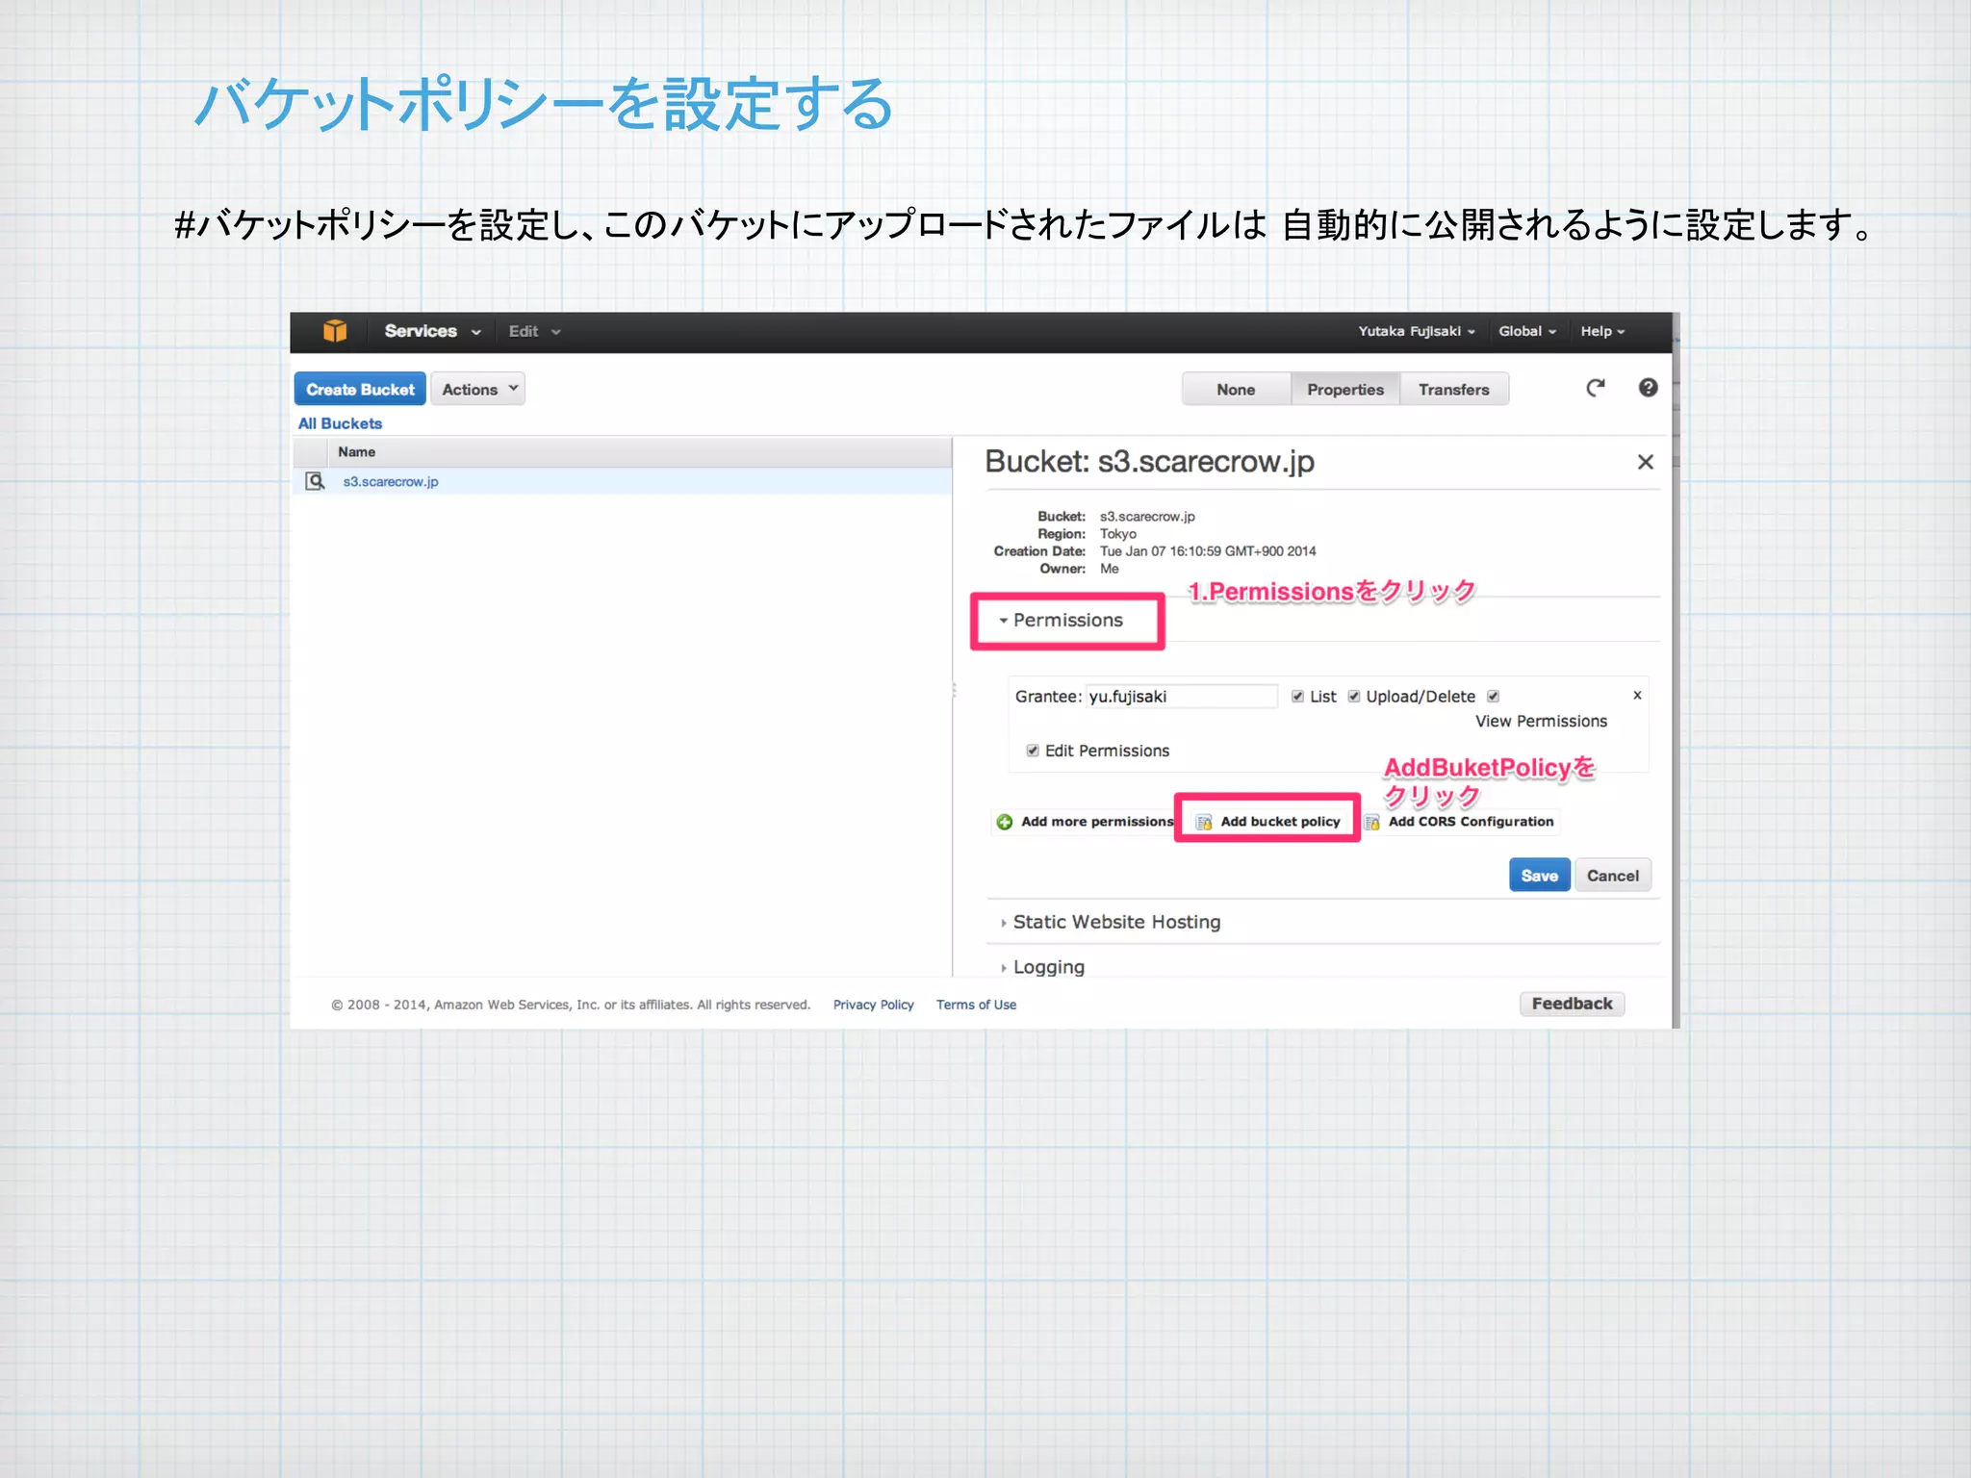Image resolution: width=1971 pixels, height=1478 pixels.
Task: Open the Services dropdown menu
Action: [432, 331]
